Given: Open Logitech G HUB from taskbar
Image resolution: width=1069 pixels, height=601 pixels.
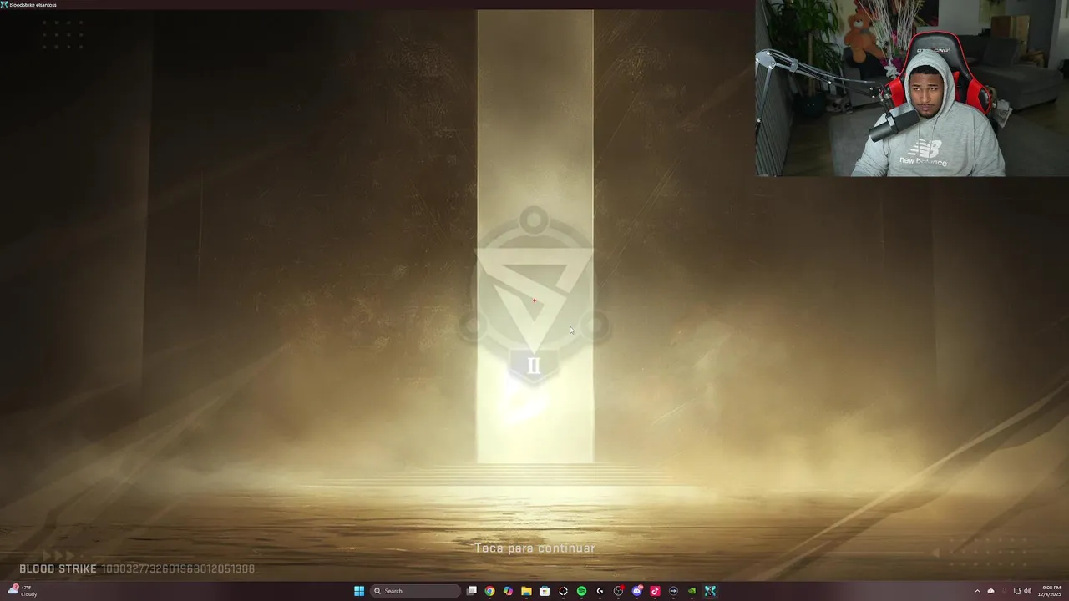Looking at the screenshot, I should 600,591.
